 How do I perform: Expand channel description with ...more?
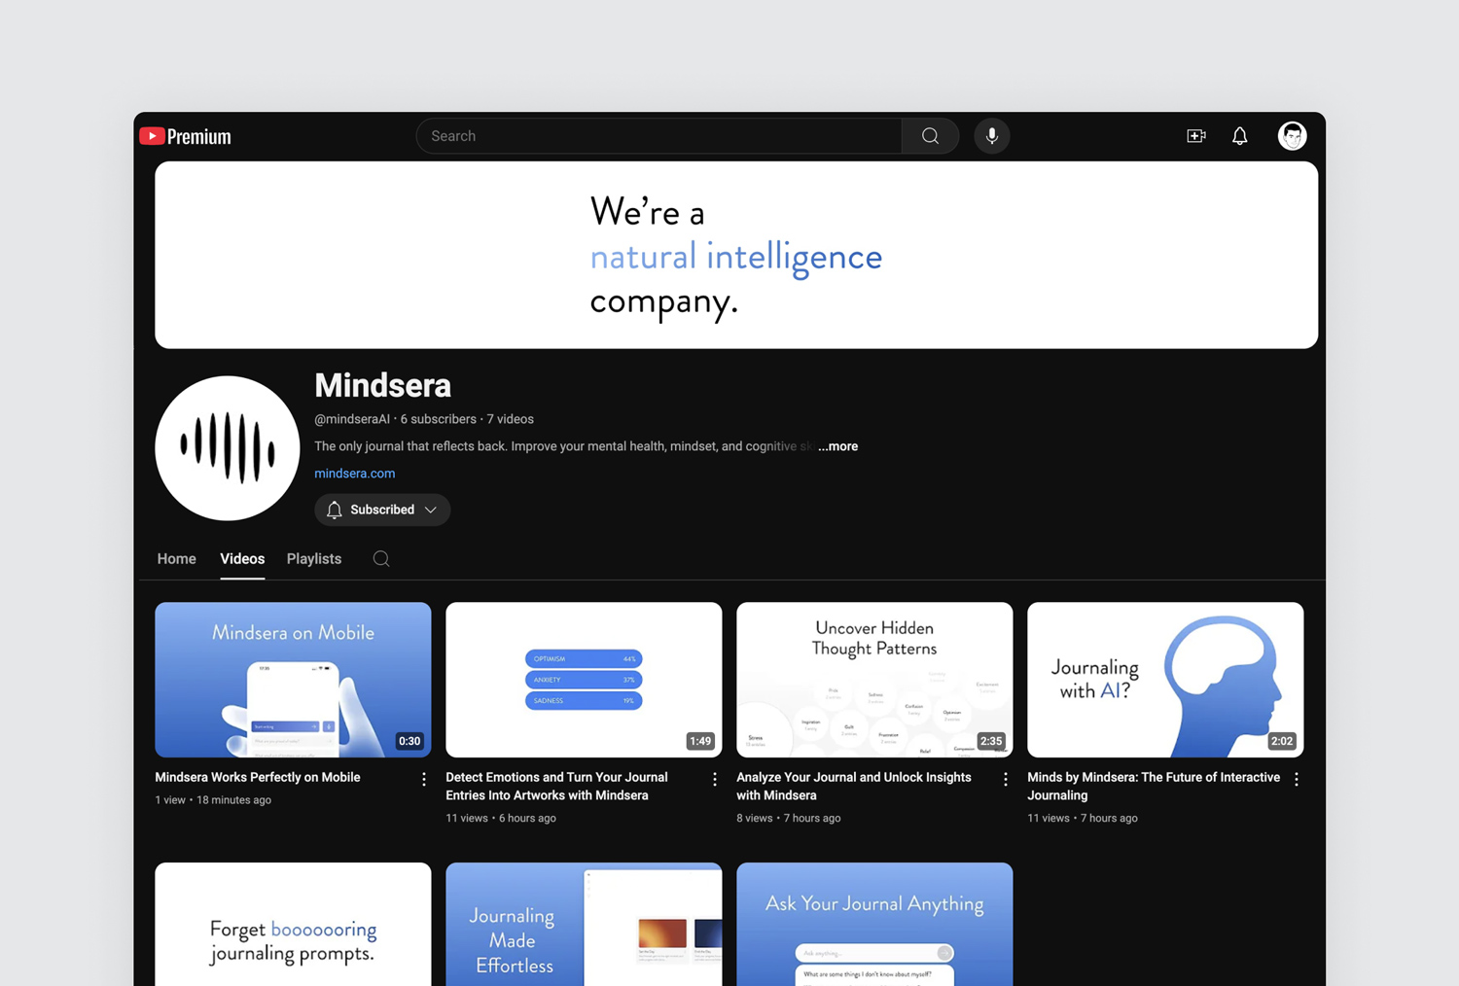pos(837,446)
